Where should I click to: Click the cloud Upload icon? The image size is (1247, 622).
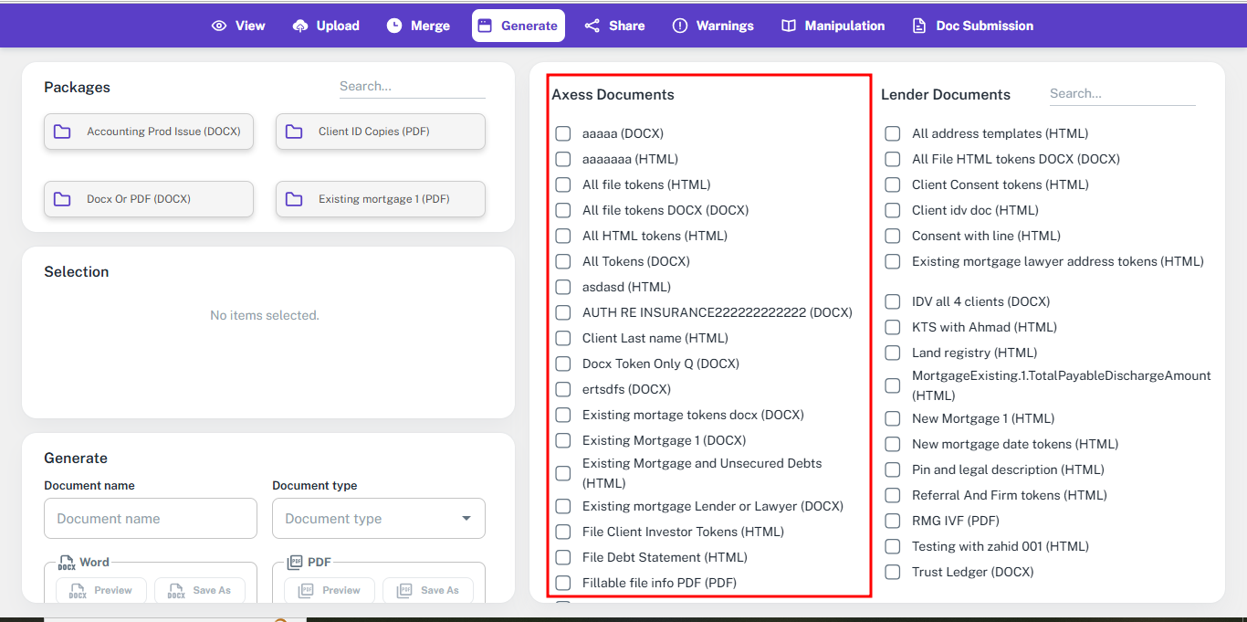tap(300, 26)
